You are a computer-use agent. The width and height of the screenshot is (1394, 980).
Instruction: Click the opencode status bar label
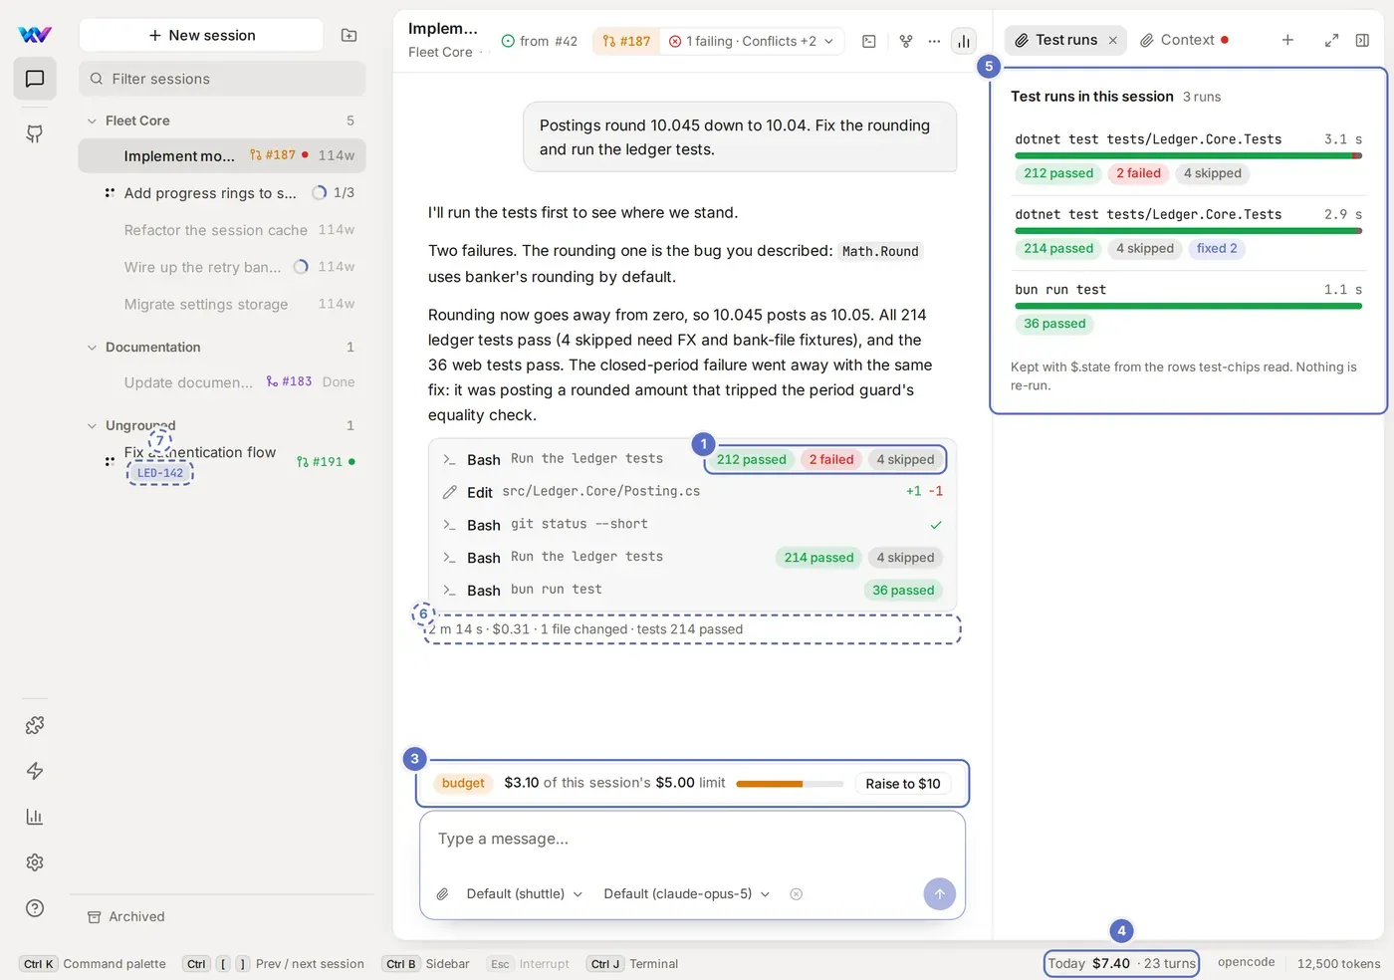pos(1246,962)
